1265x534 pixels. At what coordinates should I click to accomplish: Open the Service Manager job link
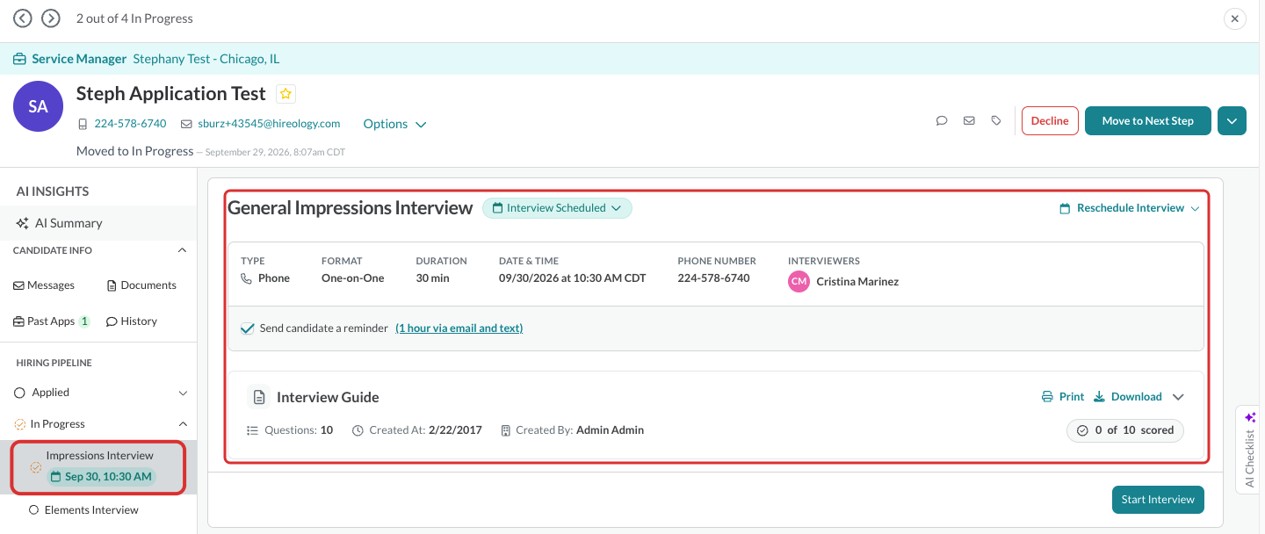click(79, 59)
